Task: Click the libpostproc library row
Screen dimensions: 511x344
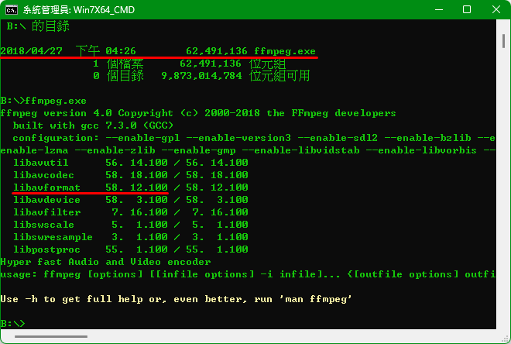Action: point(131,249)
